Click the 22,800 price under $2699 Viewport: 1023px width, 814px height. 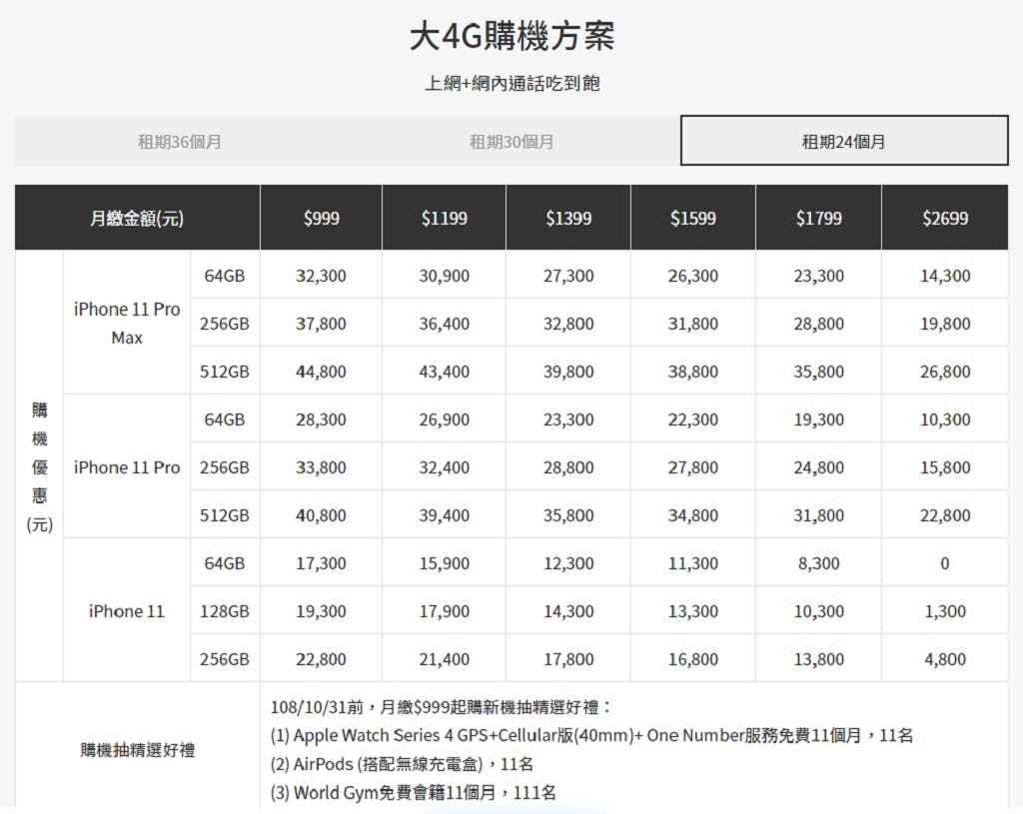(945, 515)
